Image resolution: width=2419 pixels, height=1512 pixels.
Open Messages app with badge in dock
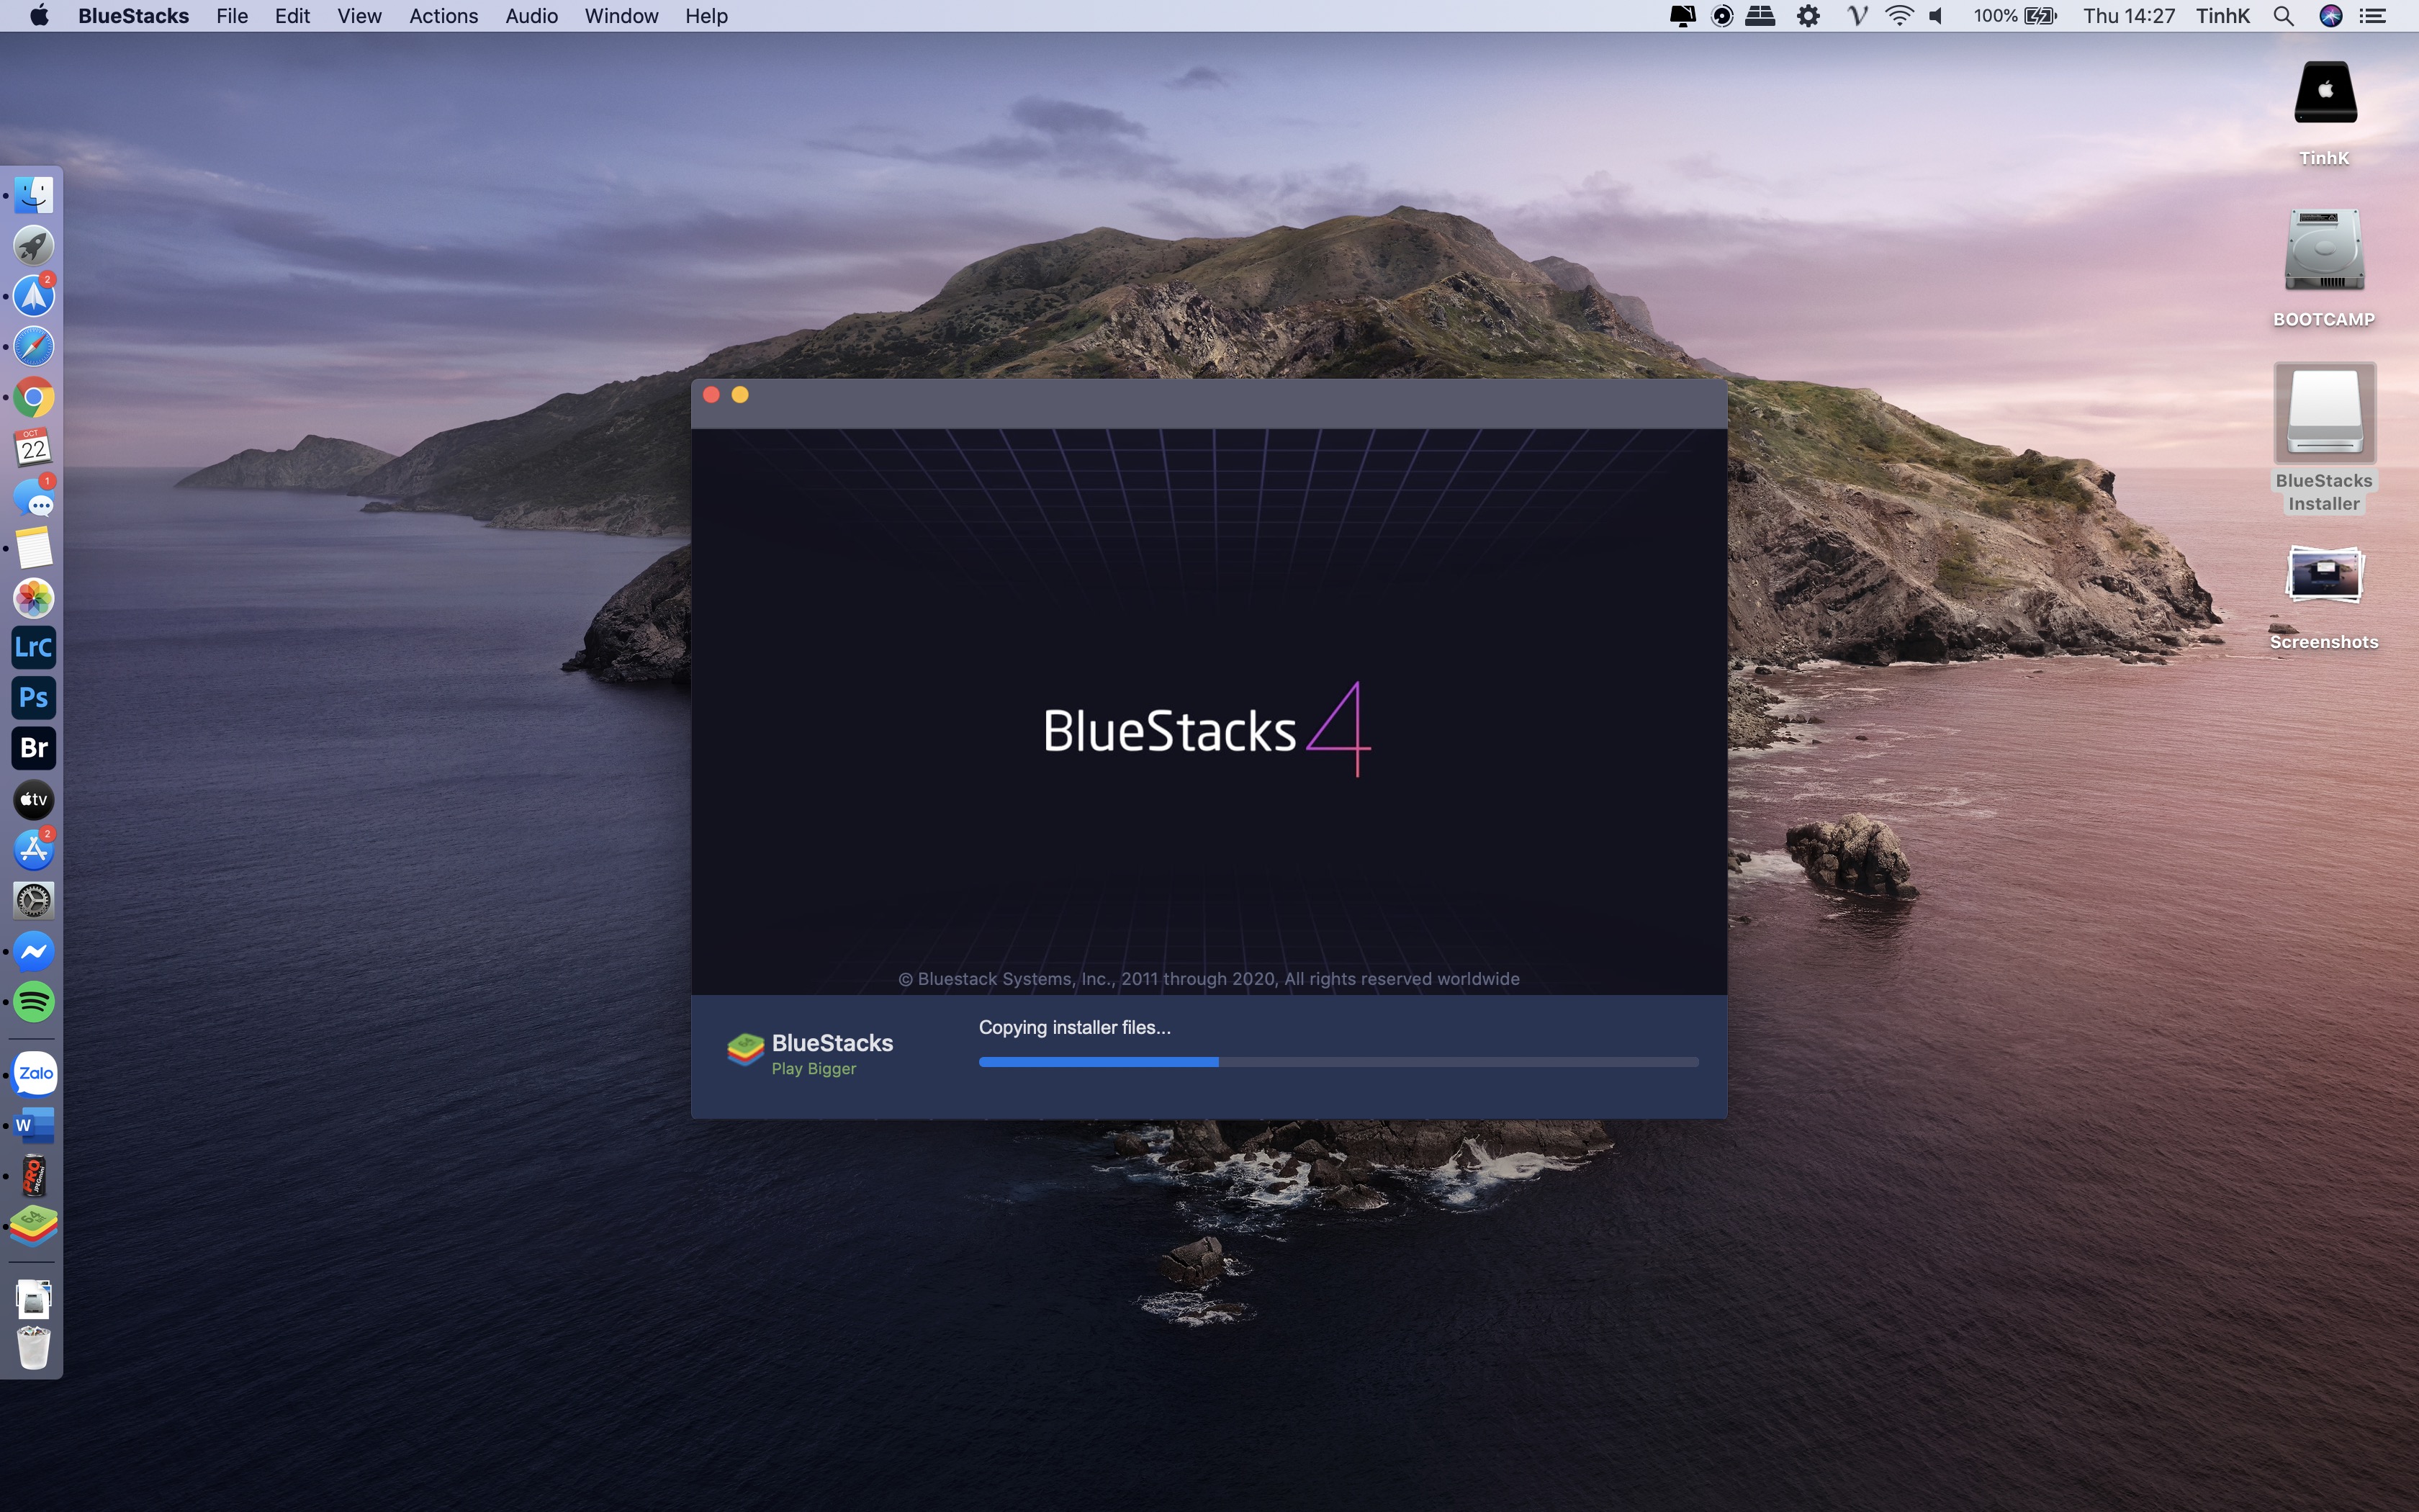[34, 497]
